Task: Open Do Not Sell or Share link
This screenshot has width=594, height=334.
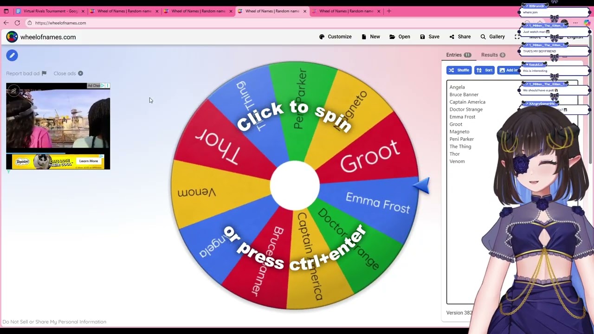Action: coord(54,321)
